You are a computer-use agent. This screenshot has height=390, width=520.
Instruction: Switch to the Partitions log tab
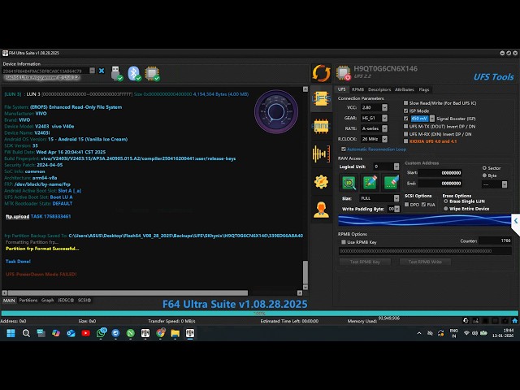[x=28, y=300]
